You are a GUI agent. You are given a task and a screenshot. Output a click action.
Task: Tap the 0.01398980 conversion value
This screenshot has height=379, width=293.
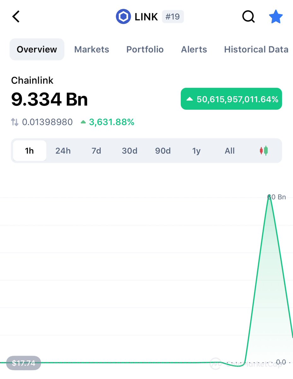click(x=47, y=122)
